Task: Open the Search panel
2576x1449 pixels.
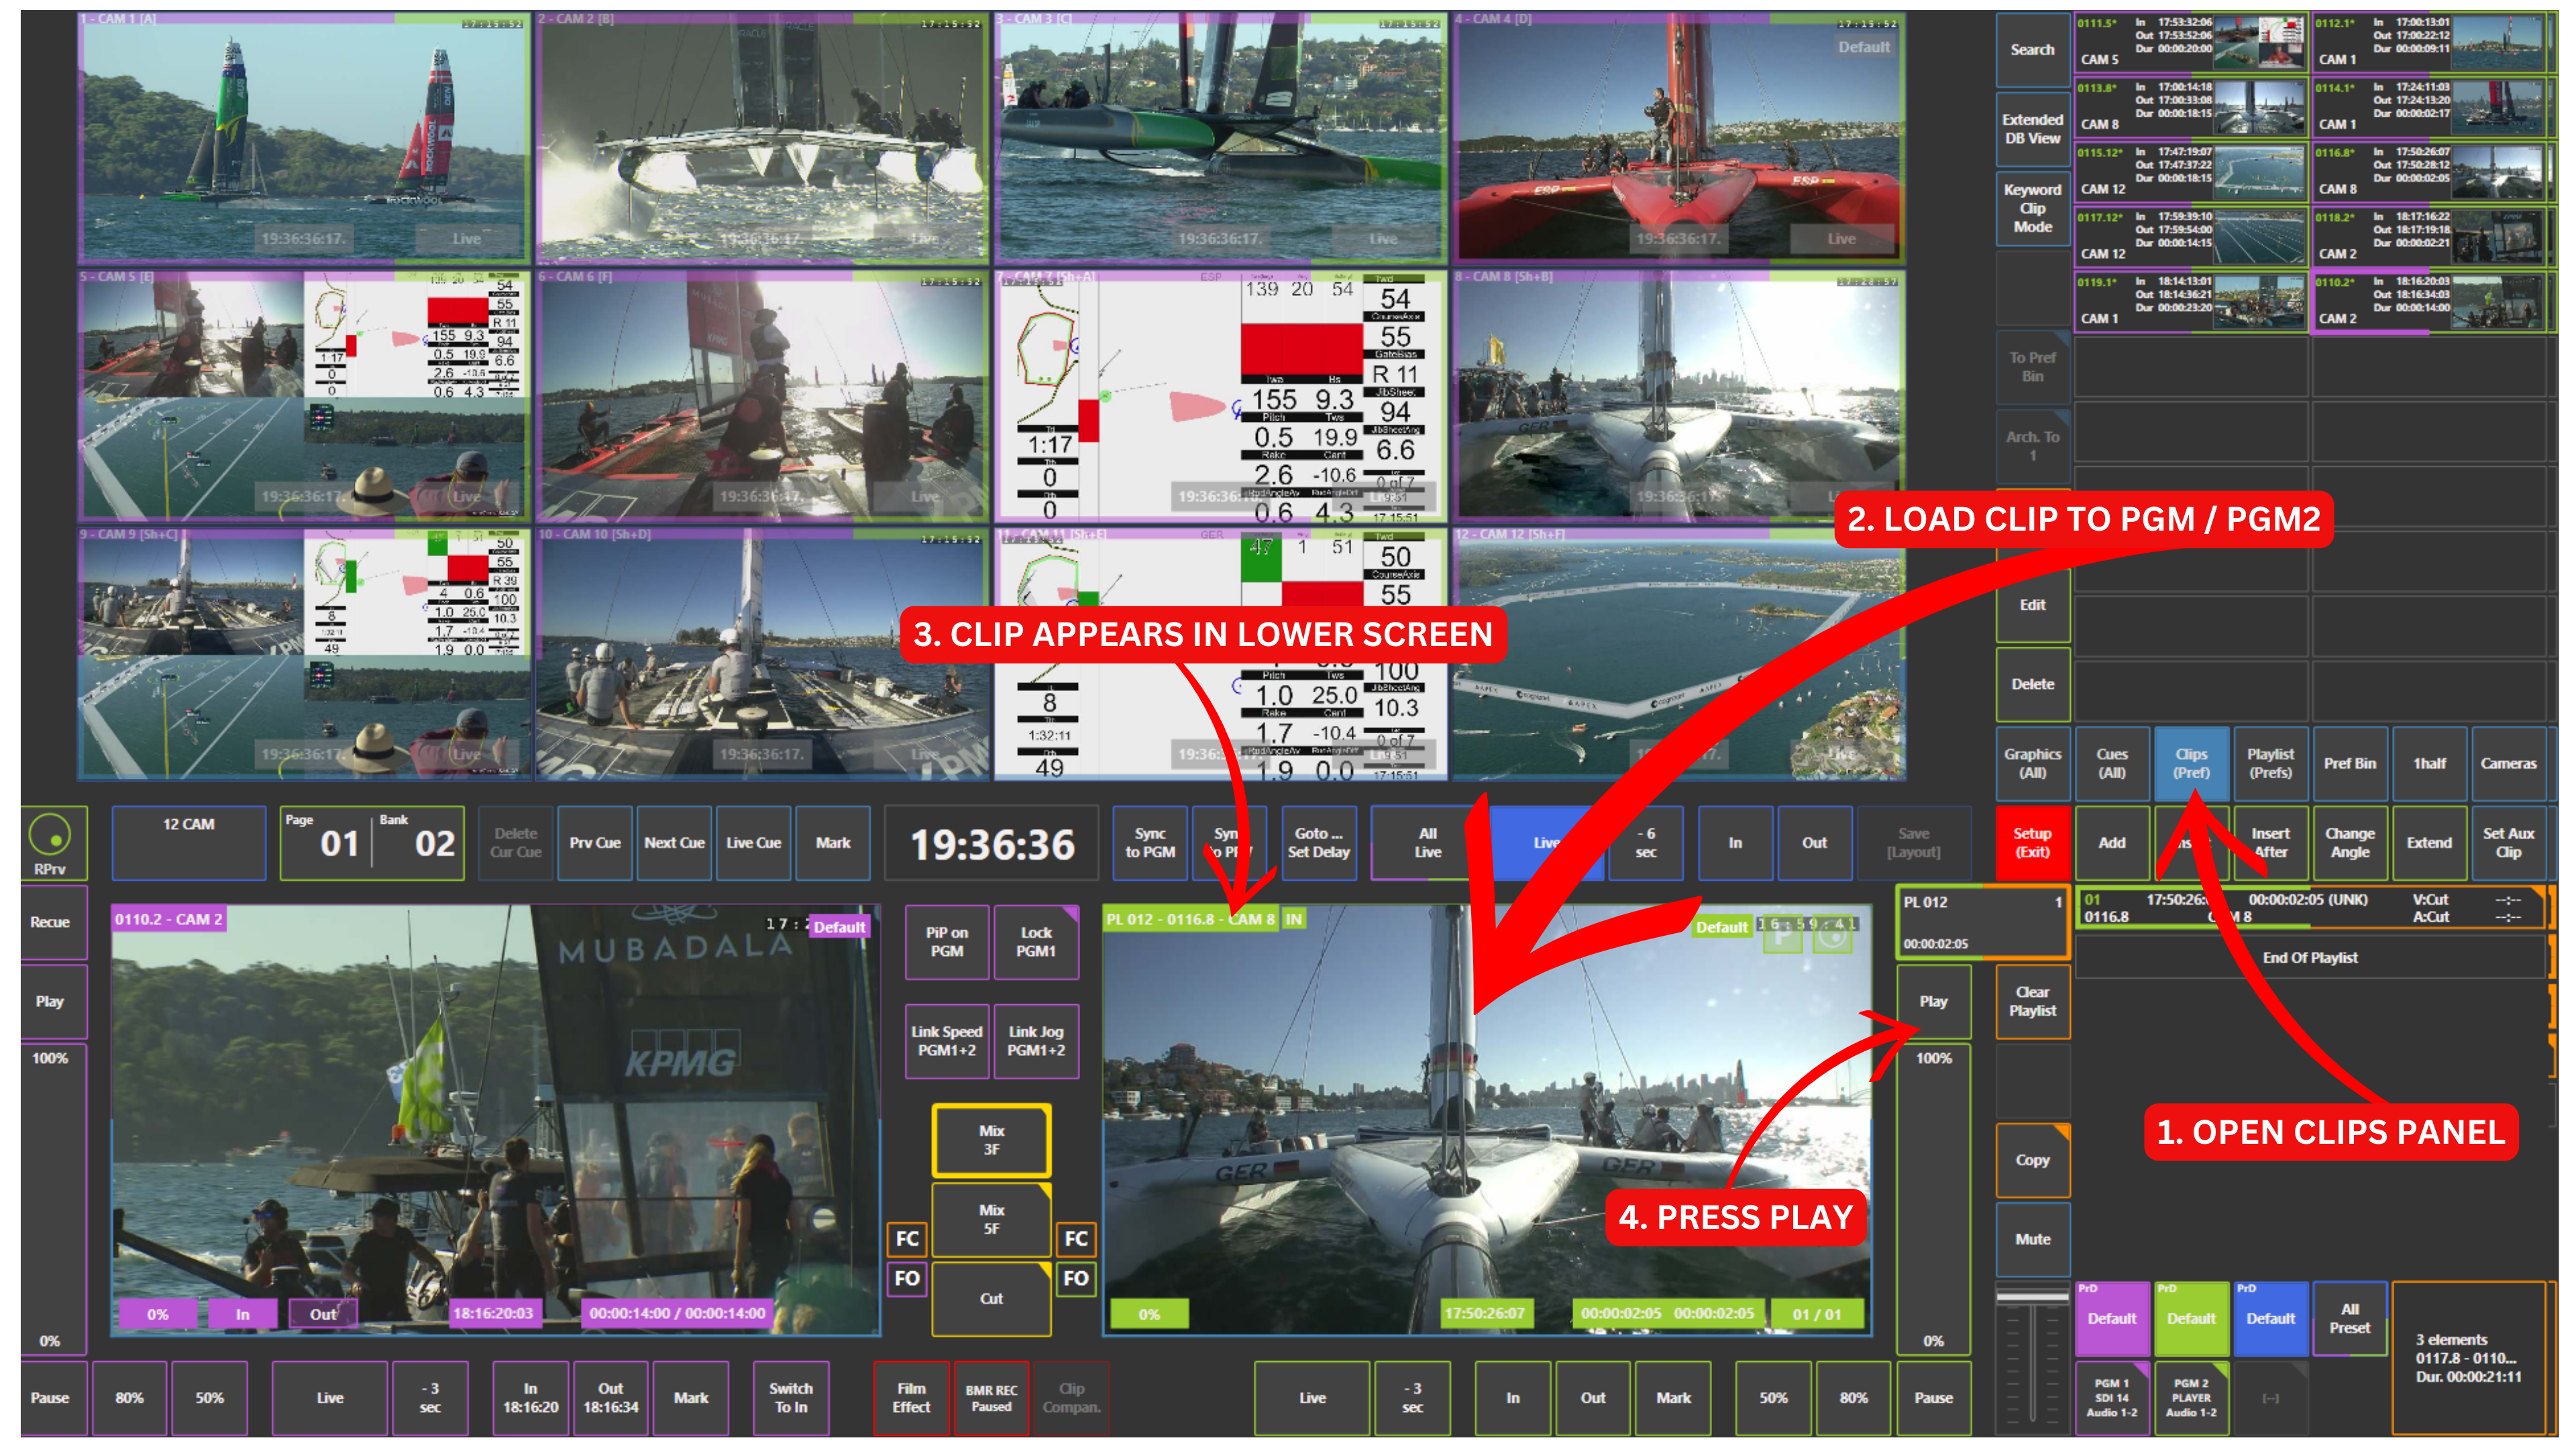Action: click(x=2032, y=50)
